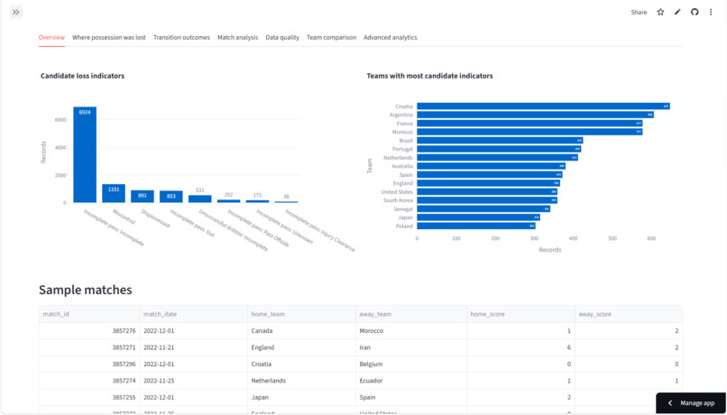Click the Dispossessed bar labeled 891

point(143,197)
